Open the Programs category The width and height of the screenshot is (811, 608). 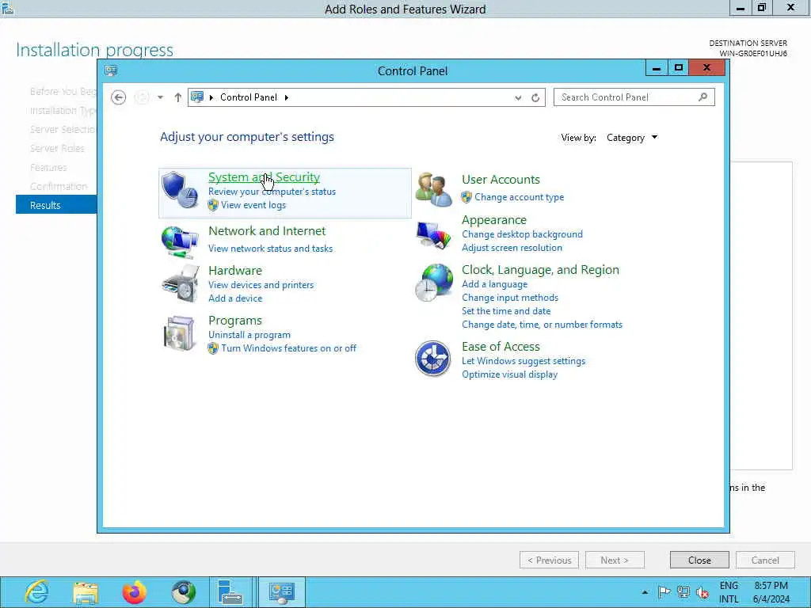[234, 320]
